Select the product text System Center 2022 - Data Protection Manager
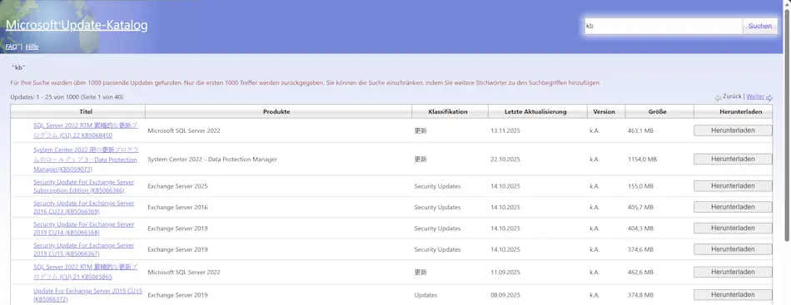 tap(212, 159)
